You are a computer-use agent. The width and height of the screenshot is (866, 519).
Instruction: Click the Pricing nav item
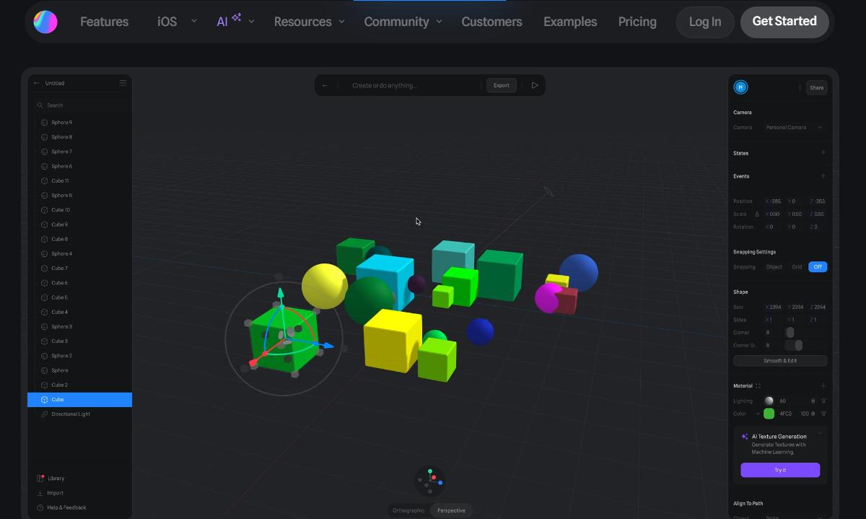click(637, 22)
